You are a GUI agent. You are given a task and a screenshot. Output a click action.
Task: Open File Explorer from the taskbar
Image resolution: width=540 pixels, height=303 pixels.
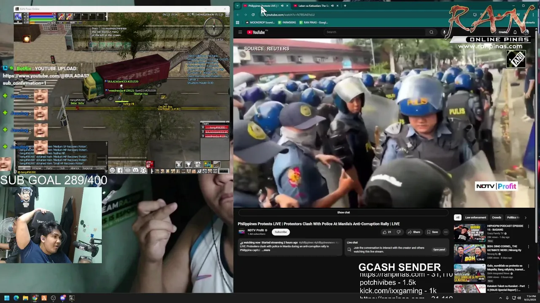pos(25,298)
